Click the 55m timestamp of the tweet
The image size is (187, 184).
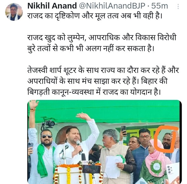tap(160, 6)
